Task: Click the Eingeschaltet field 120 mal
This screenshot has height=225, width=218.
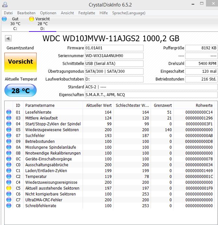Action: click(201, 71)
